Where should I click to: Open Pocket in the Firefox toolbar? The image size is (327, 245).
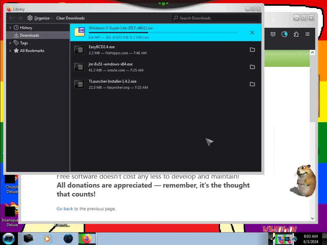[x=273, y=34]
